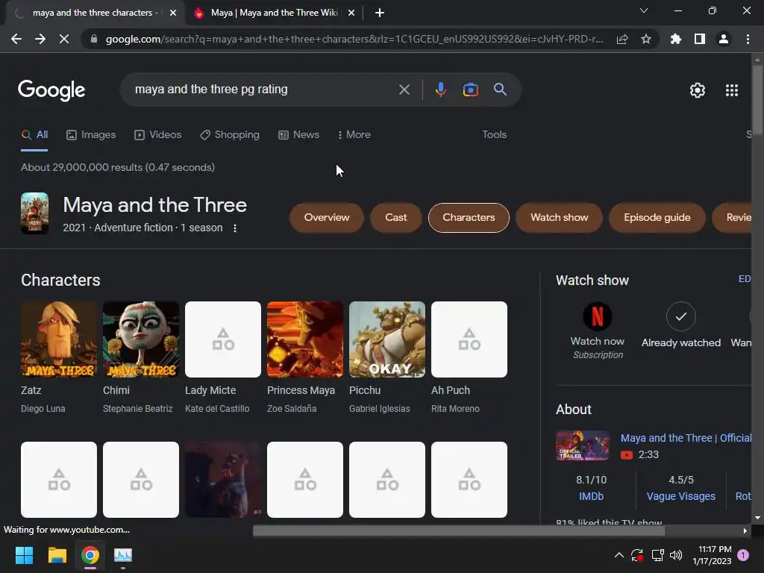Click the official trailer video thumbnail
The width and height of the screenshot is (764, 573).
click(583, 445)
